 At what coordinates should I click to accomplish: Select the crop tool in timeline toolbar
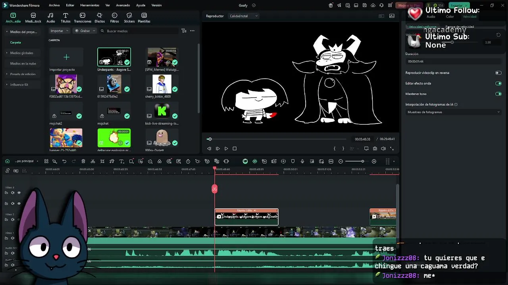pos(102,161)
